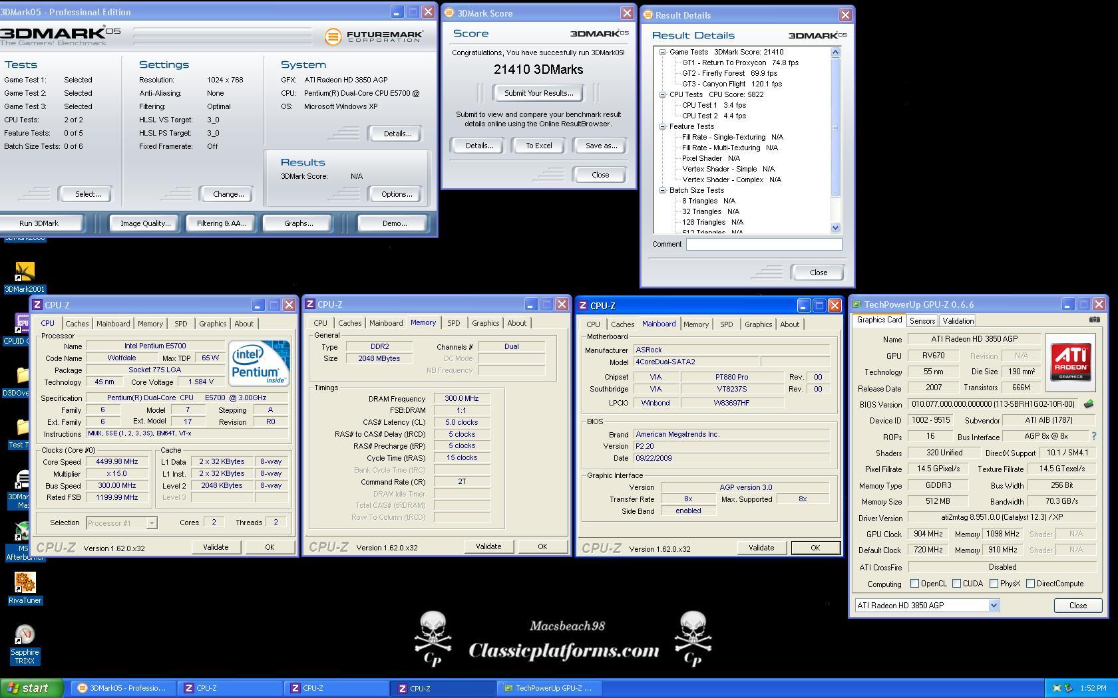Open Graphs... button in 3DMark05
Screen dimensions: 1118x698
(298, 223)
